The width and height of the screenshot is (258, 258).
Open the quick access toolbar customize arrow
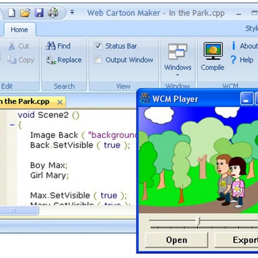coord(72,12)
